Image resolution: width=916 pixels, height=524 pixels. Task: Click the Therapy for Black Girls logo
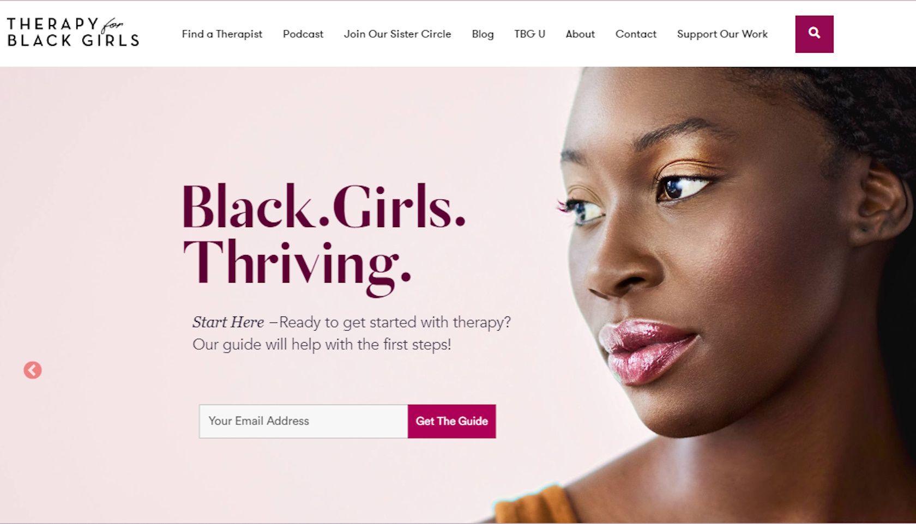pos(73,32)
